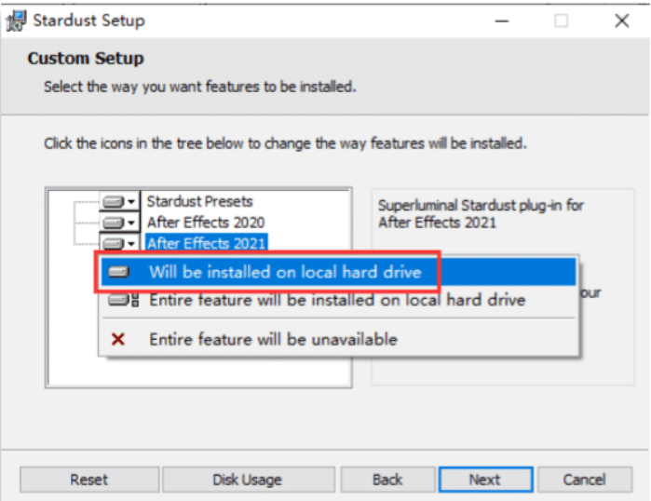Select the After Effects 2021 tree label
The width and height of the screenshot is (651, 501).
tap(205, 243)
